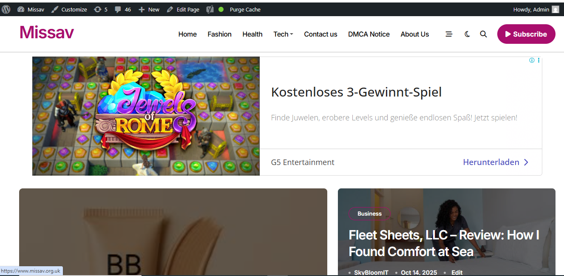The image size is (564, 276).
Task: Open the Health category
Action: pyautogui.click(x=252, y=34)
